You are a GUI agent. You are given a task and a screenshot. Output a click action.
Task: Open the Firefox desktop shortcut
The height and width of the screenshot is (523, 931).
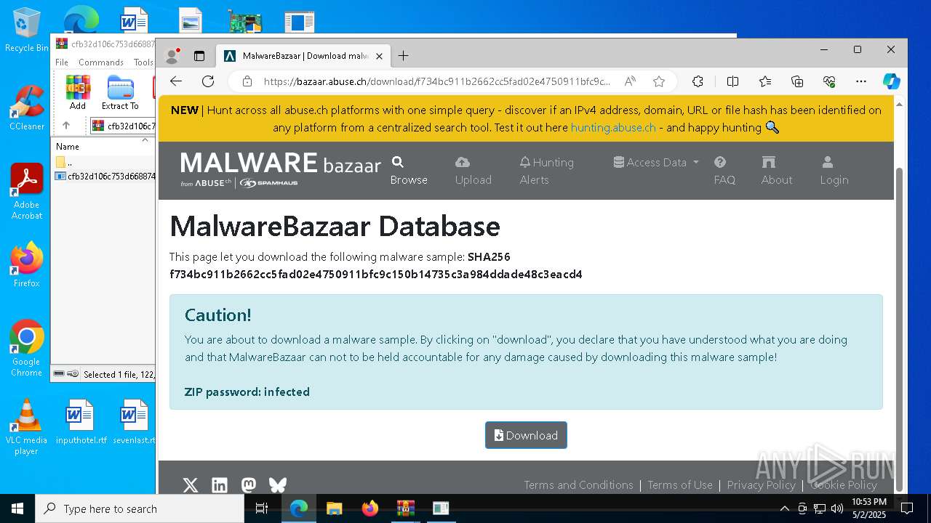(x=27, y=264)
